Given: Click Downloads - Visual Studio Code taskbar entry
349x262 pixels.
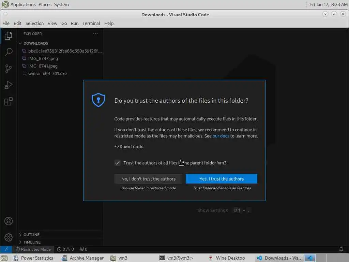Looking at the screenshot, I should pyautogui.click(x=279, y=258).
